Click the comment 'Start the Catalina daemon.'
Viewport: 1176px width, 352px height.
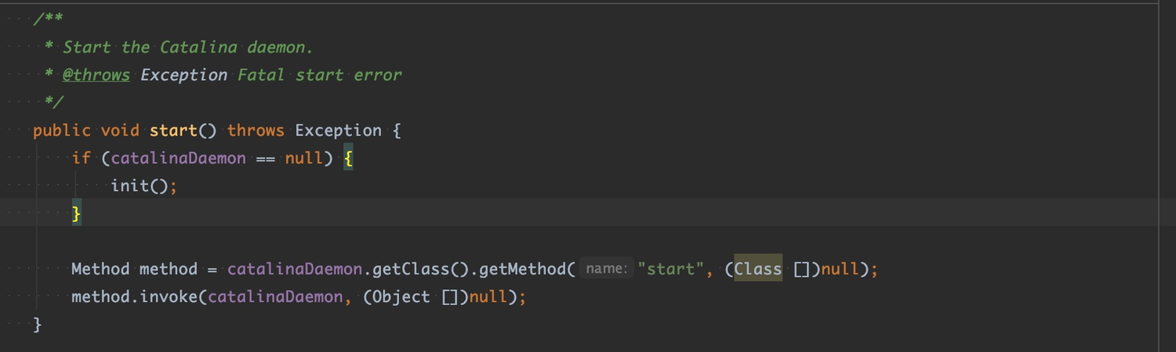click(x=187, y=47)
